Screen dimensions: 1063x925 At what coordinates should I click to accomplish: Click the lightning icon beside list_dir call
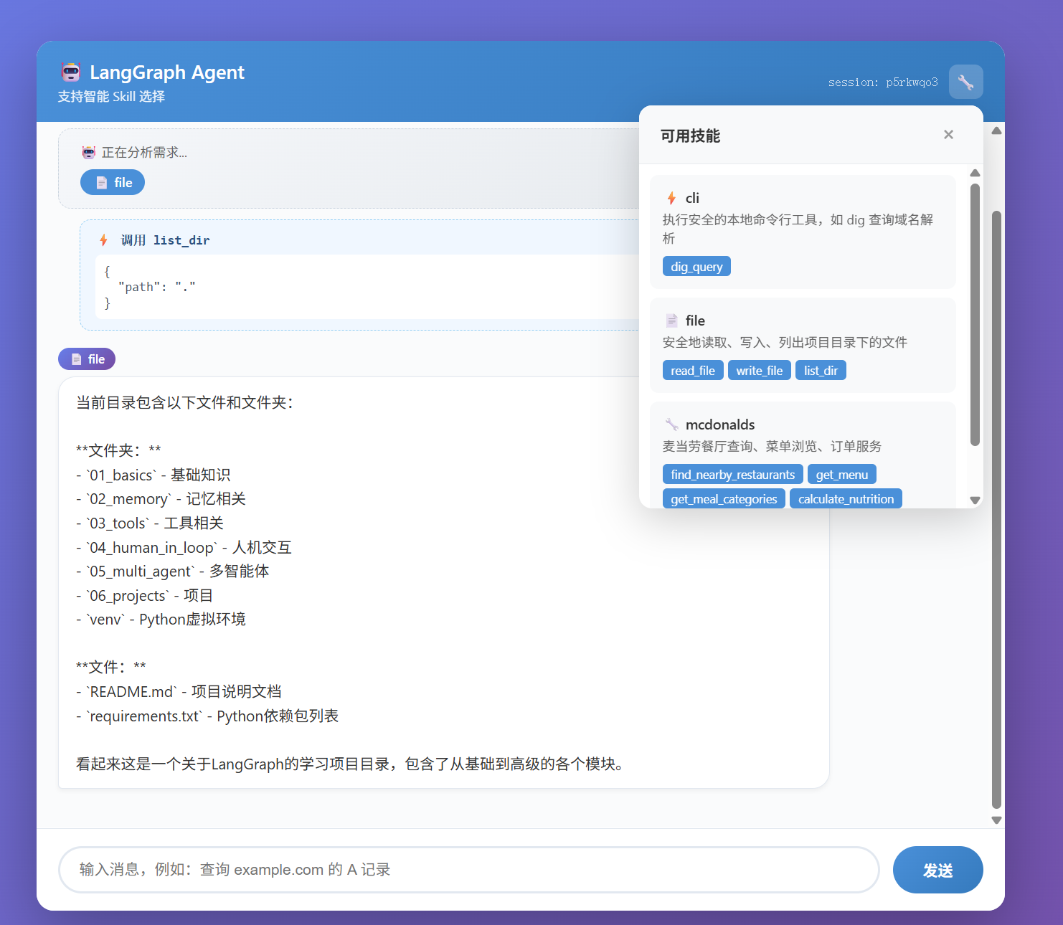pyautogui.click(x=104, y=240)
